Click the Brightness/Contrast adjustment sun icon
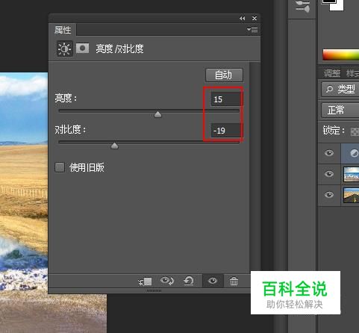Viewport: 359px width, 333px height. click(65, 49)
